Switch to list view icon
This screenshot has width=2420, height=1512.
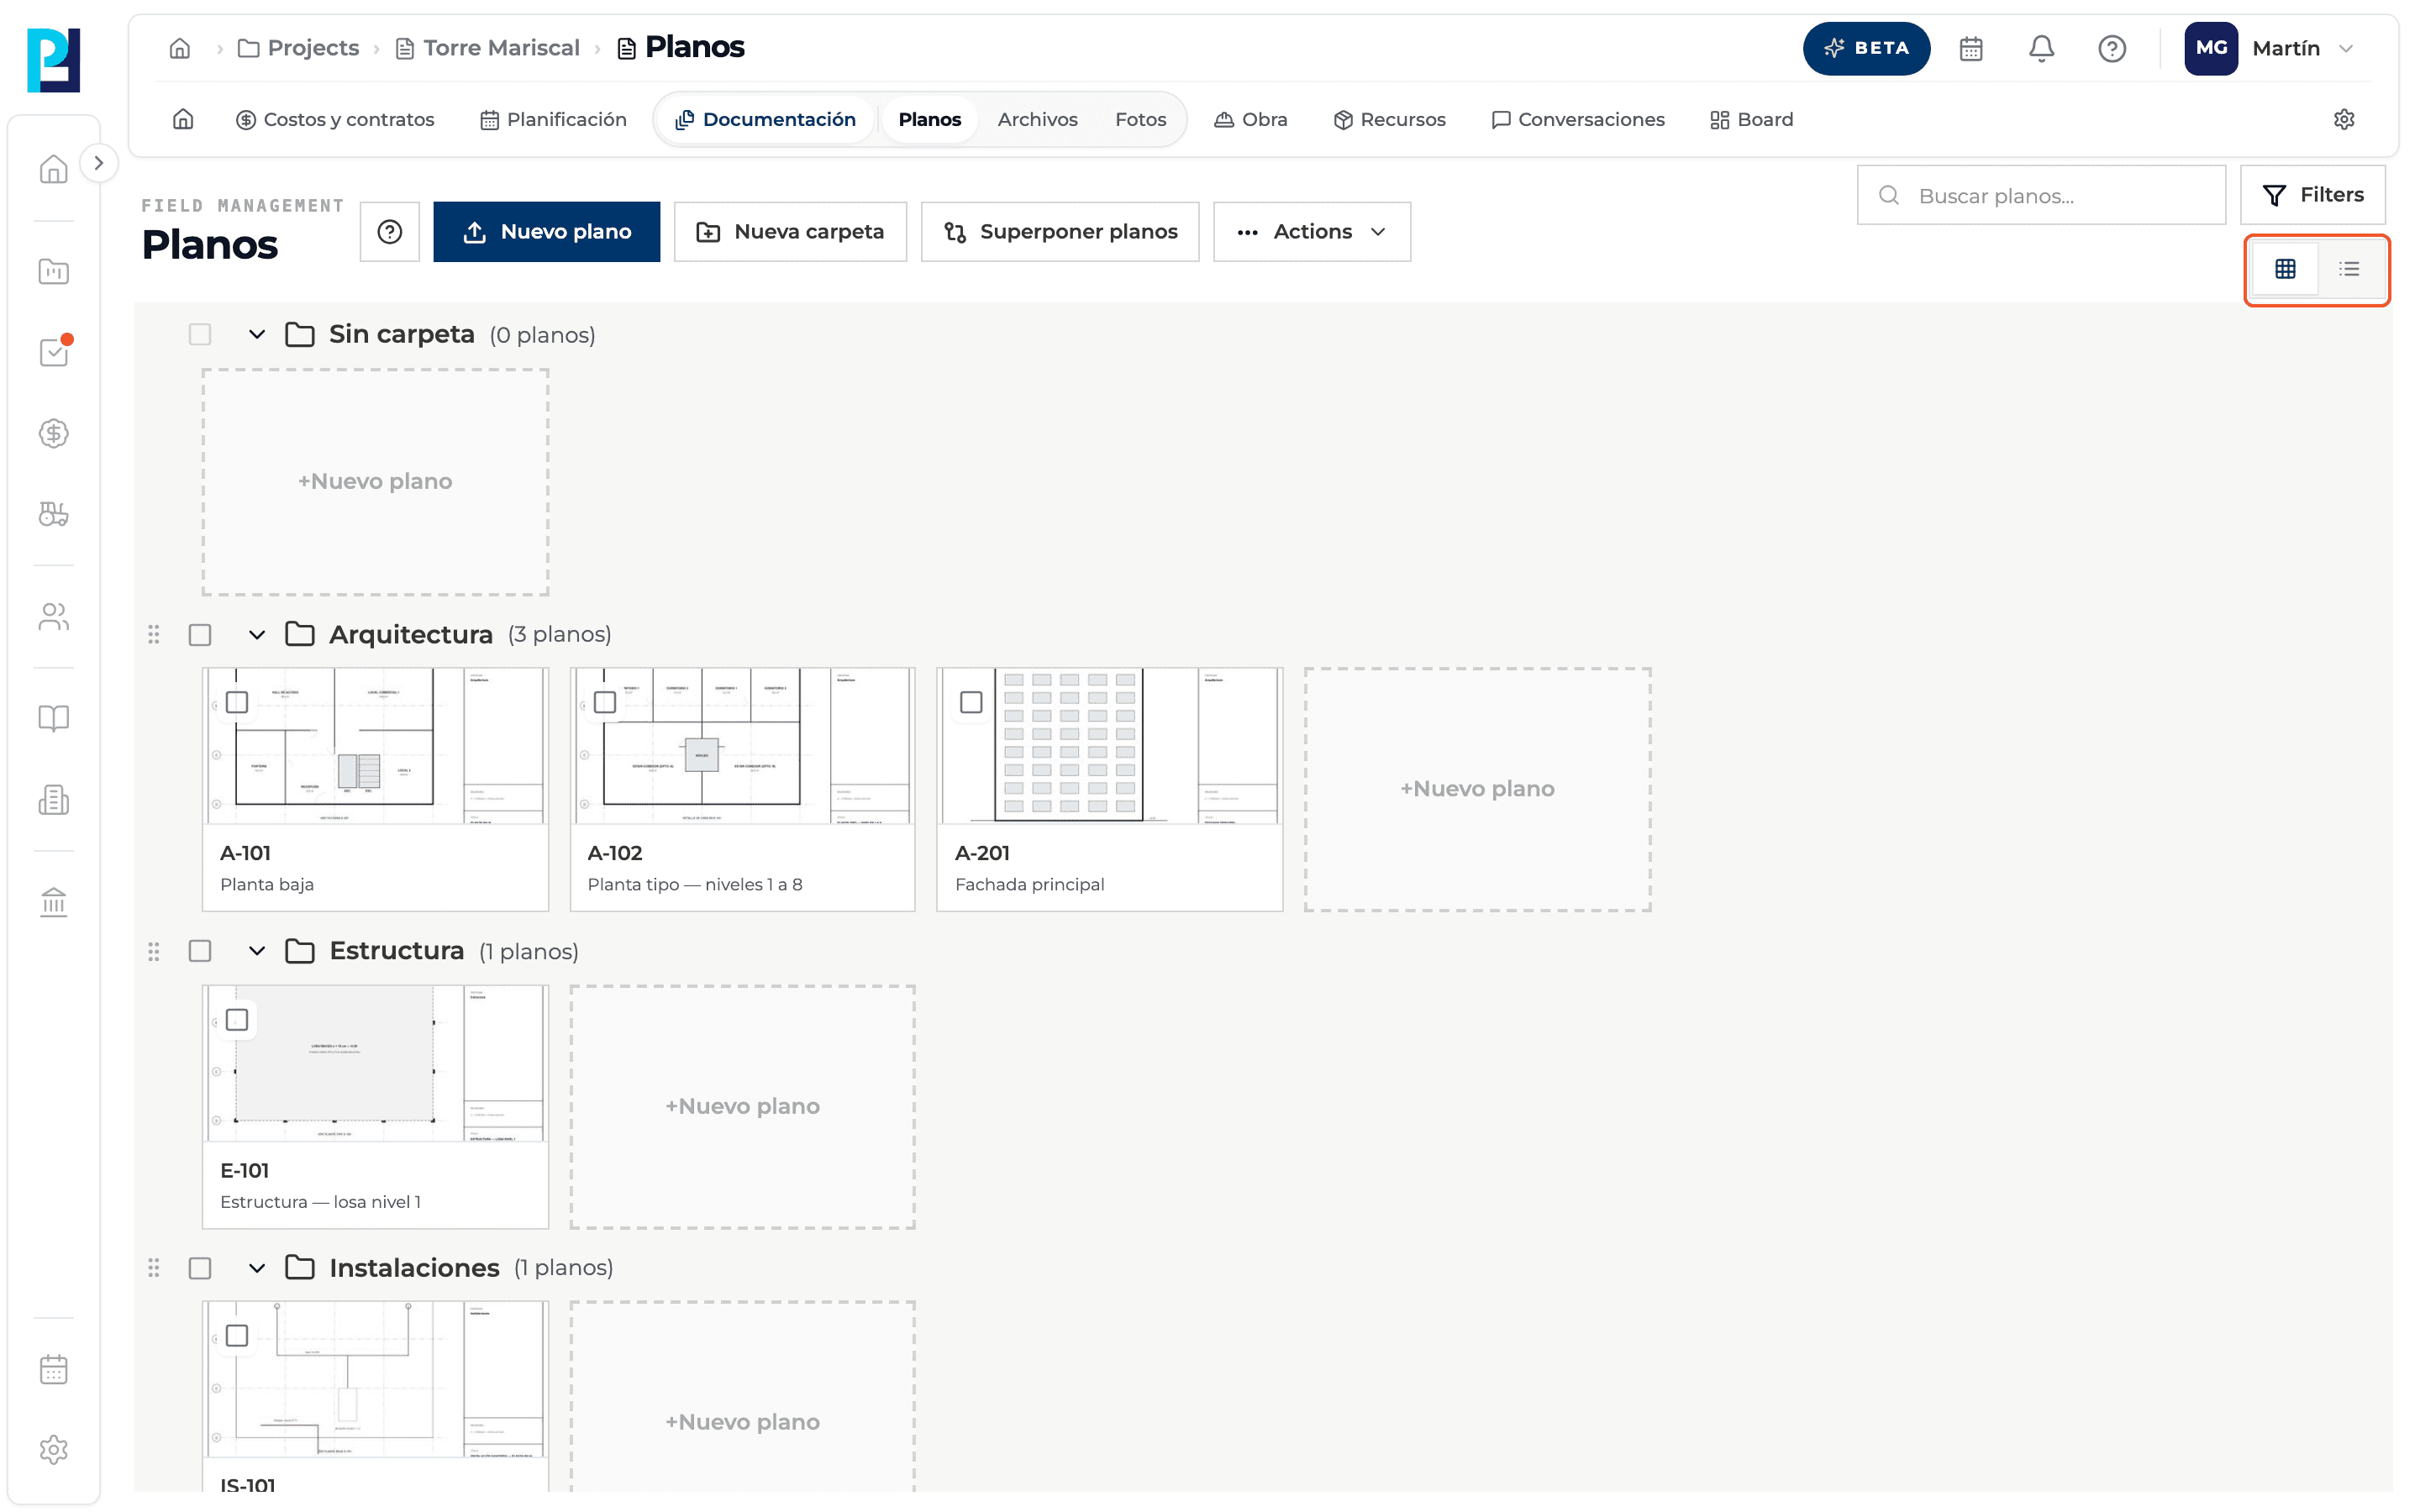tap(2349, 269)
